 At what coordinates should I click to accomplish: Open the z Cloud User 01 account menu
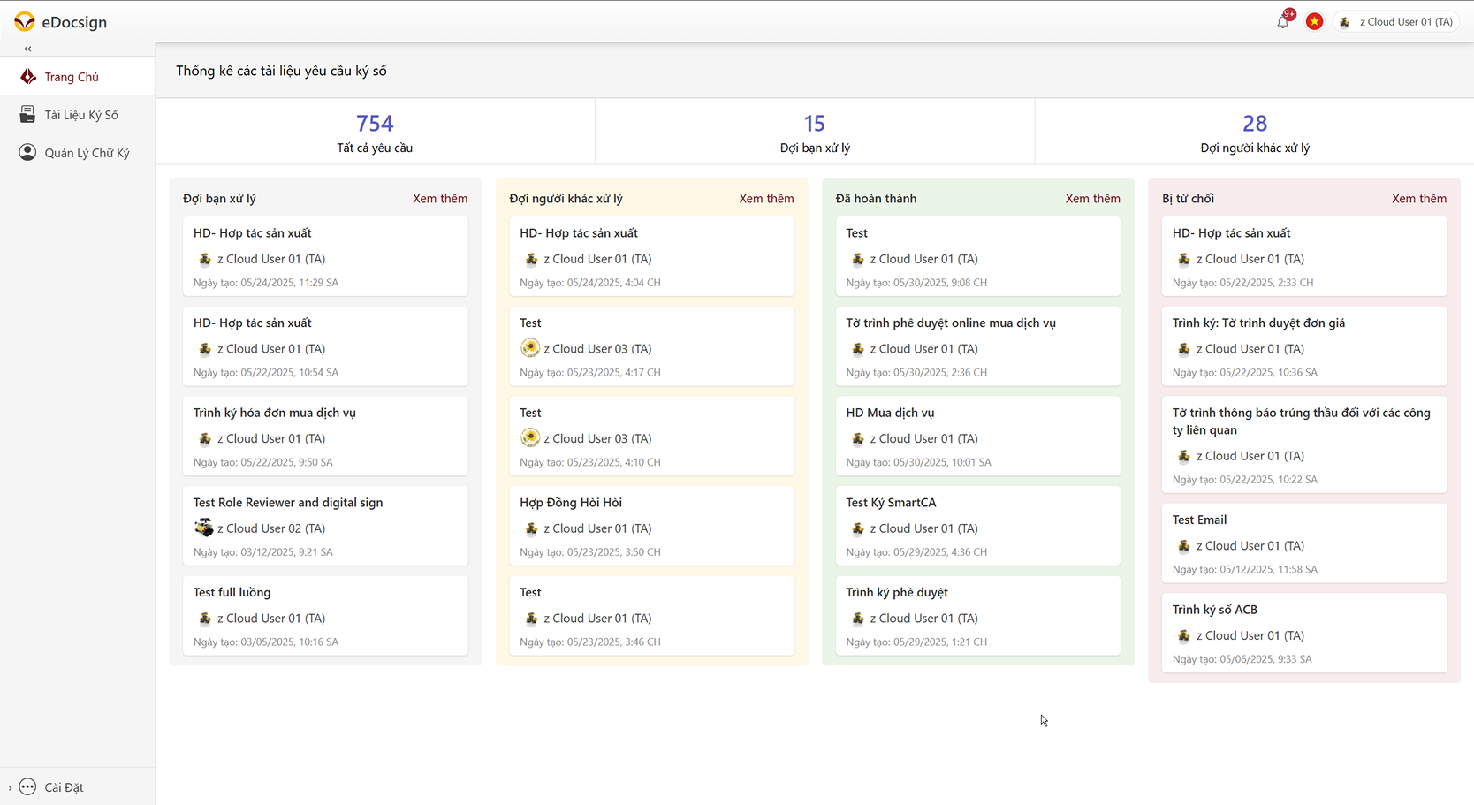click(1397, 22)
